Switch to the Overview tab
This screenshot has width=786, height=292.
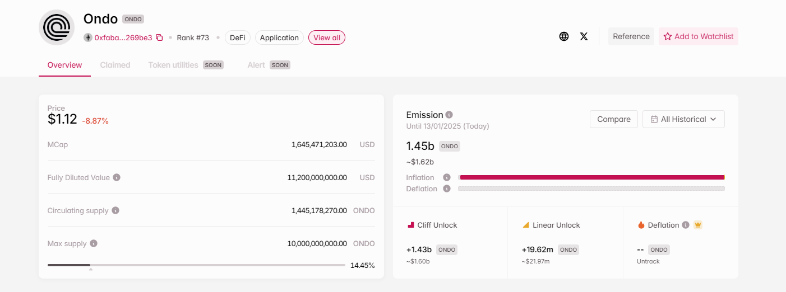coord(64,65)
